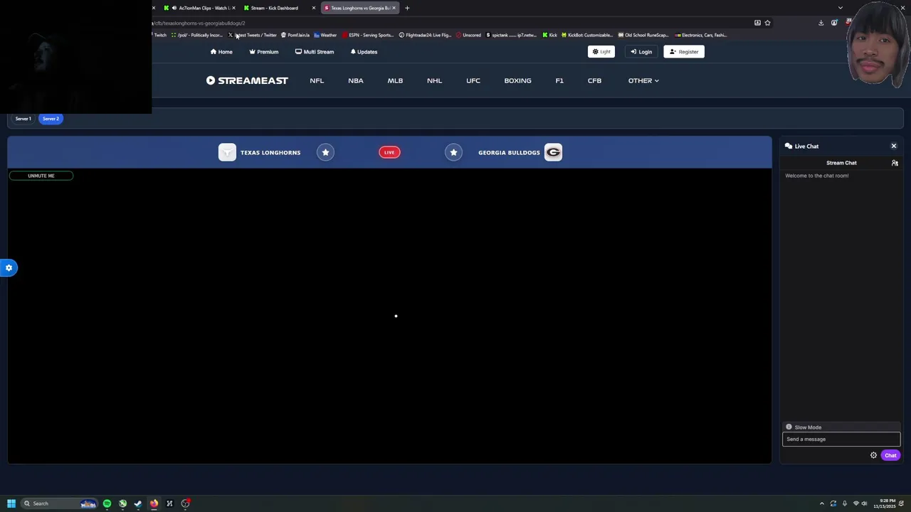
Task: Open the CFB category
Action: 594,80
